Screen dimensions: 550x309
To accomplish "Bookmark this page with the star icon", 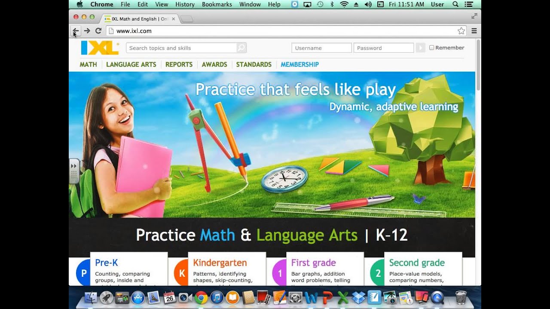I will tap(461, 31).
